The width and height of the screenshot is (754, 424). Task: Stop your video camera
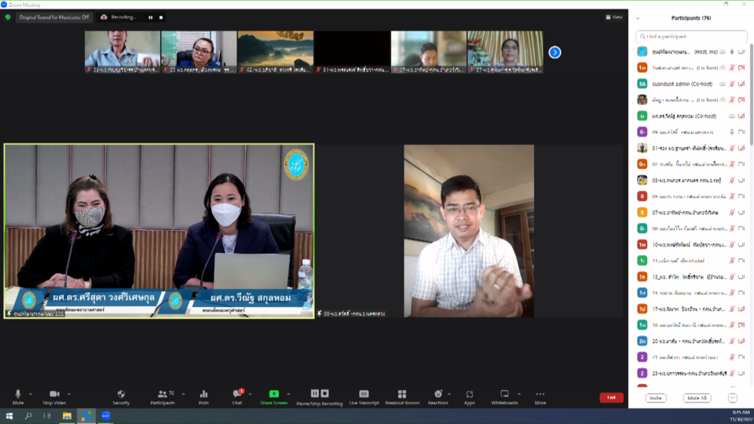click(x=54, y=397)
